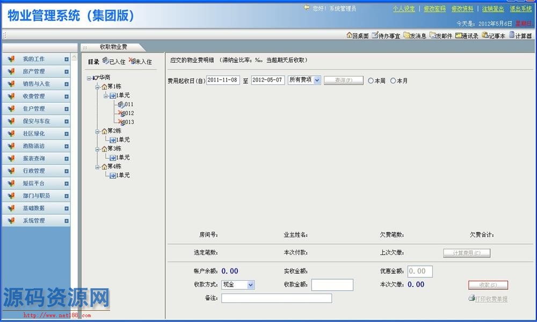
Task: Filter tree by 未入住 vacant icon
Action: 132,61
